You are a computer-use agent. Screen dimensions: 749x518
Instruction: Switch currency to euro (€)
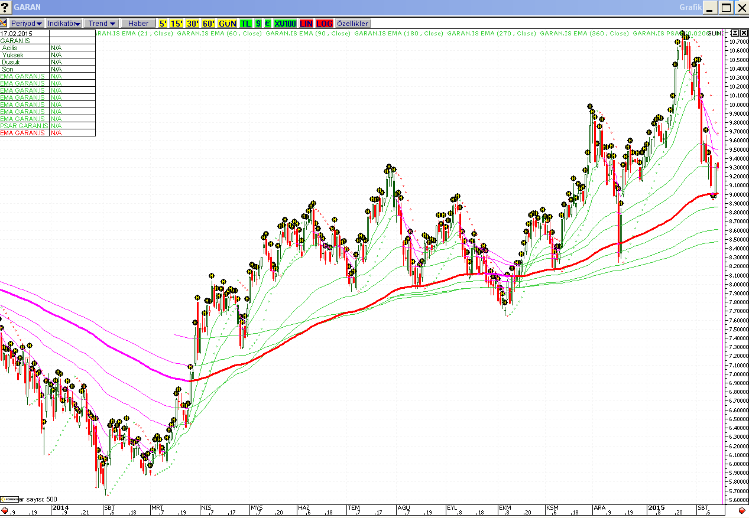point(267,24)
